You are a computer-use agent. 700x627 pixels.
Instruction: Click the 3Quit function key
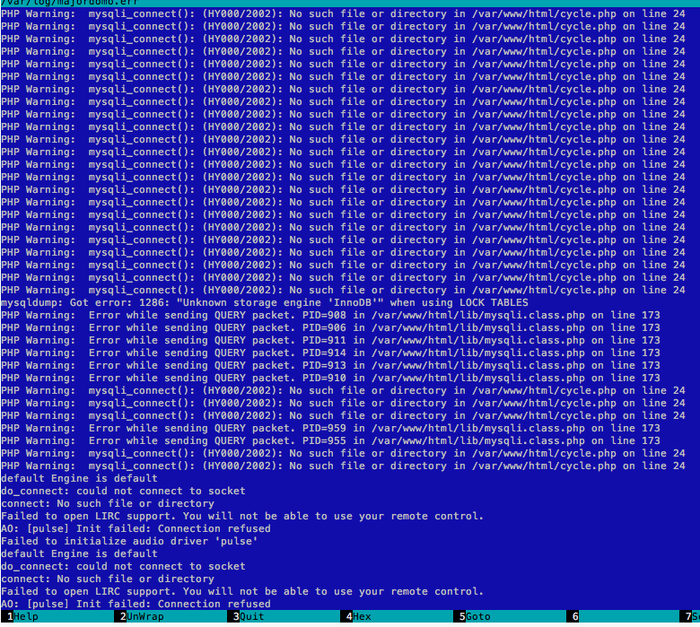pos(284,616)
